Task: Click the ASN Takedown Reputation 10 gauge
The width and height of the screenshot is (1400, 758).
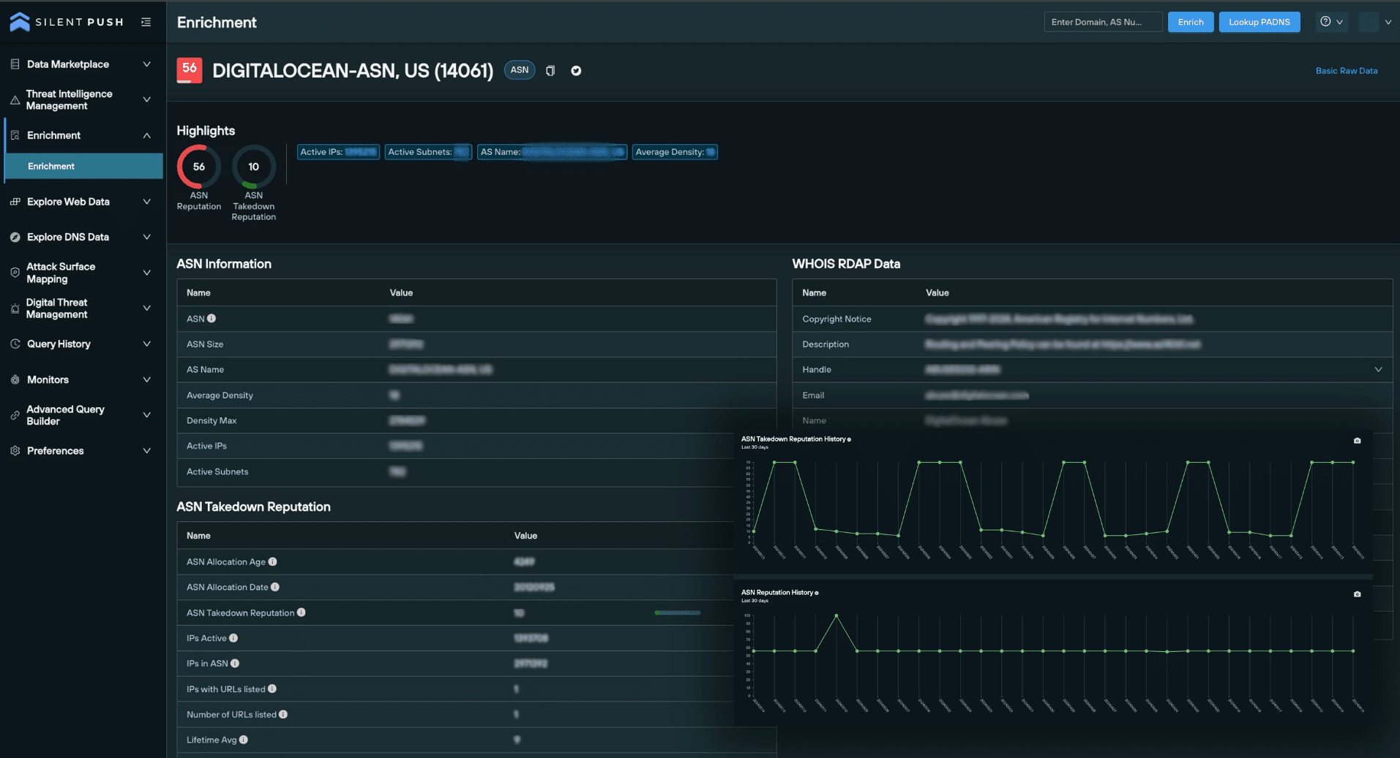Action: point(254,167)
